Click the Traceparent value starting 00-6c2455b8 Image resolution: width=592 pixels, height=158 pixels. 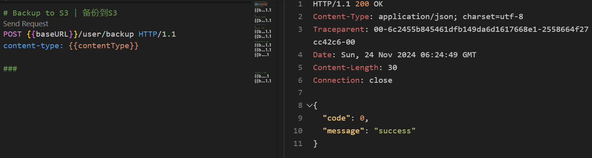(481, 29)
